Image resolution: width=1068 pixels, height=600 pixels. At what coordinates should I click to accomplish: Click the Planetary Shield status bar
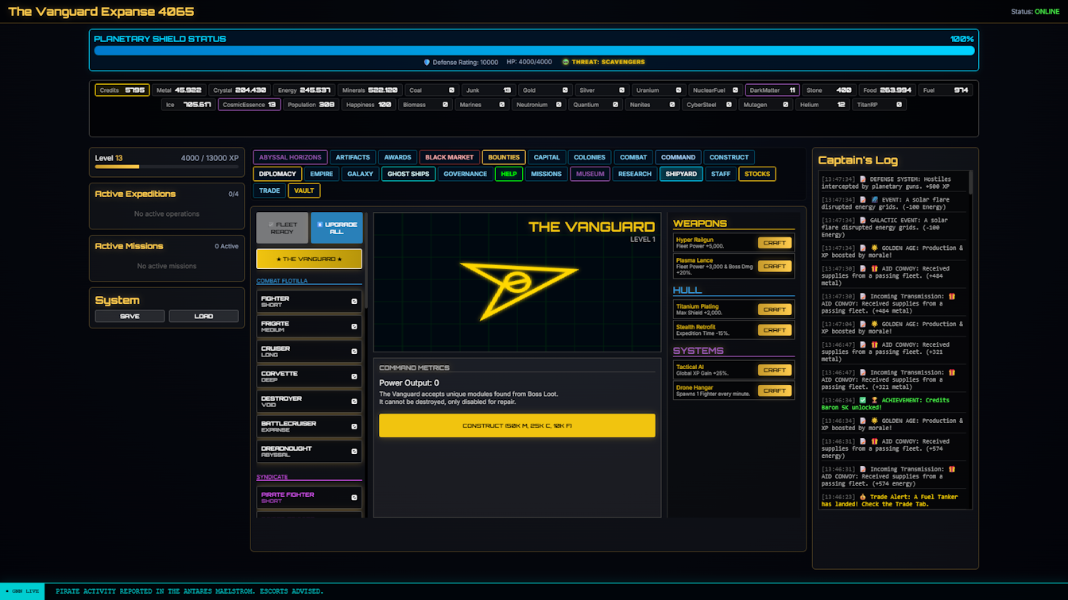[534, 51]
